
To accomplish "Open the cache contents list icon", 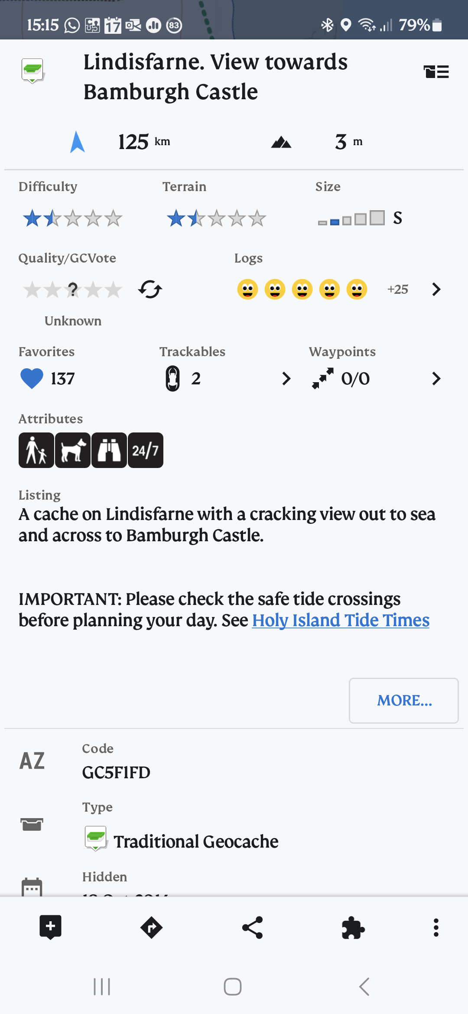I will (436, 71).
